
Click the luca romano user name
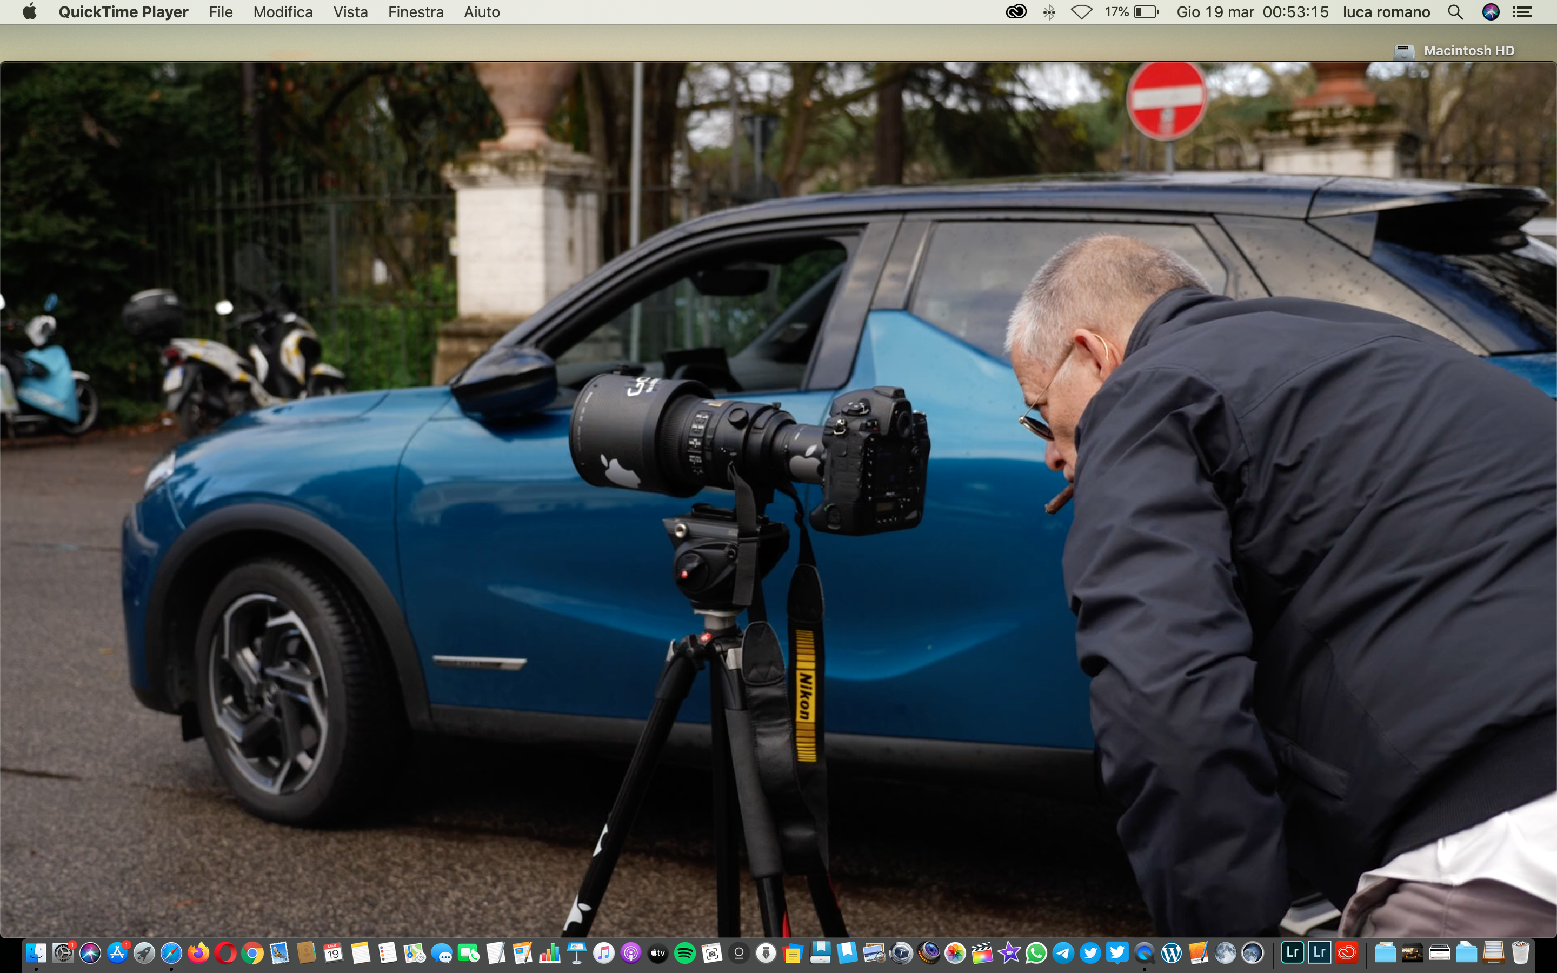coord(1386,12)
